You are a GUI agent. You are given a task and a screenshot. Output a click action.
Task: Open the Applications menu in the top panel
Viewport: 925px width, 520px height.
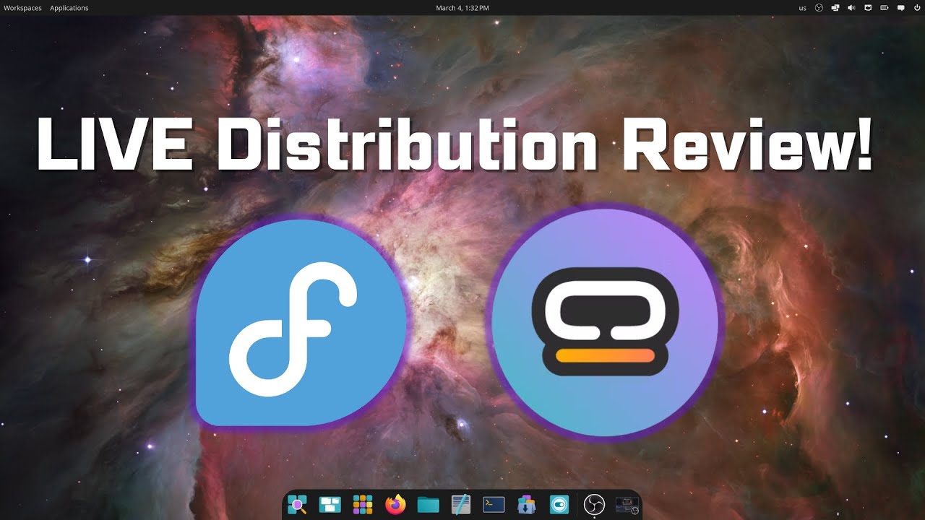[x=69, y=8]
